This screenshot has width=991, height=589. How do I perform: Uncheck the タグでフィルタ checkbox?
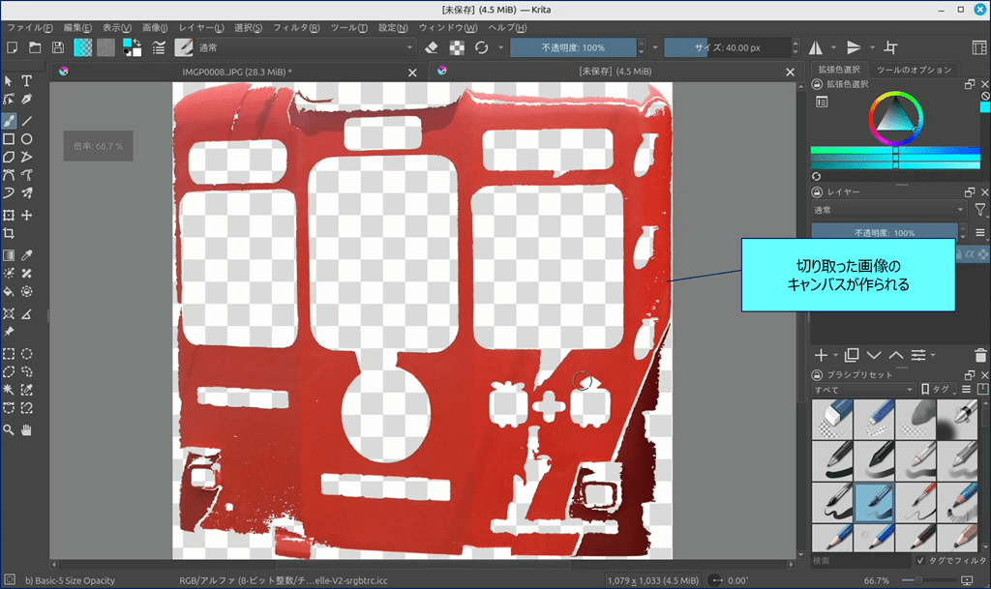pyautogui.click(x=919, y=560)
